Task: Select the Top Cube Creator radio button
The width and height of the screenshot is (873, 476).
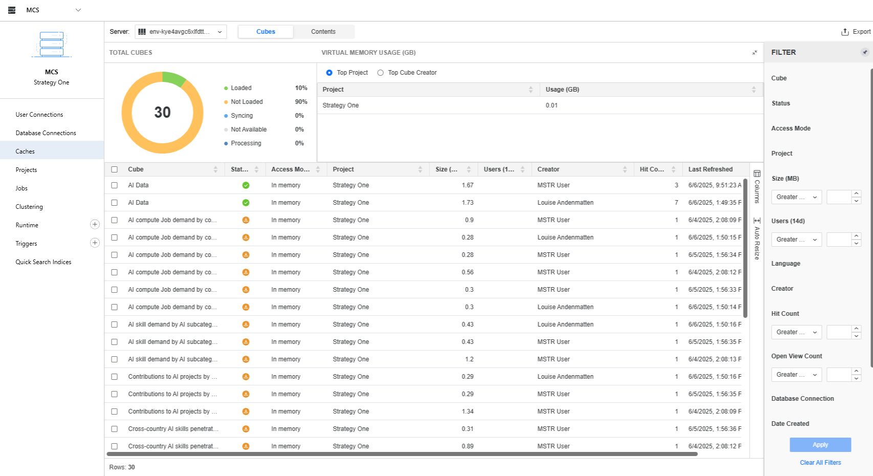Action: click(380, 73)
